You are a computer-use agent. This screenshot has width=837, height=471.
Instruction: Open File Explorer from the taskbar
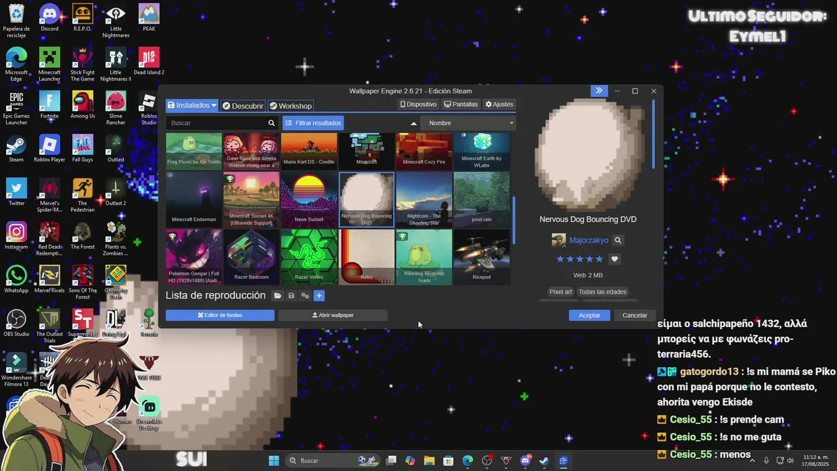click(x=429, y=461)
